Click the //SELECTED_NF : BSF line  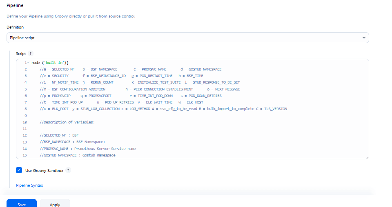point(59,135)
